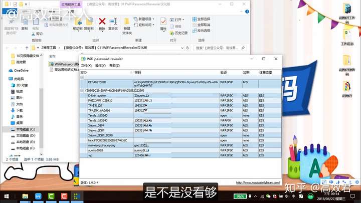Select 此电脑 in the Explorer navigation pane
This screenshot has width=361, height=203.
16,79
